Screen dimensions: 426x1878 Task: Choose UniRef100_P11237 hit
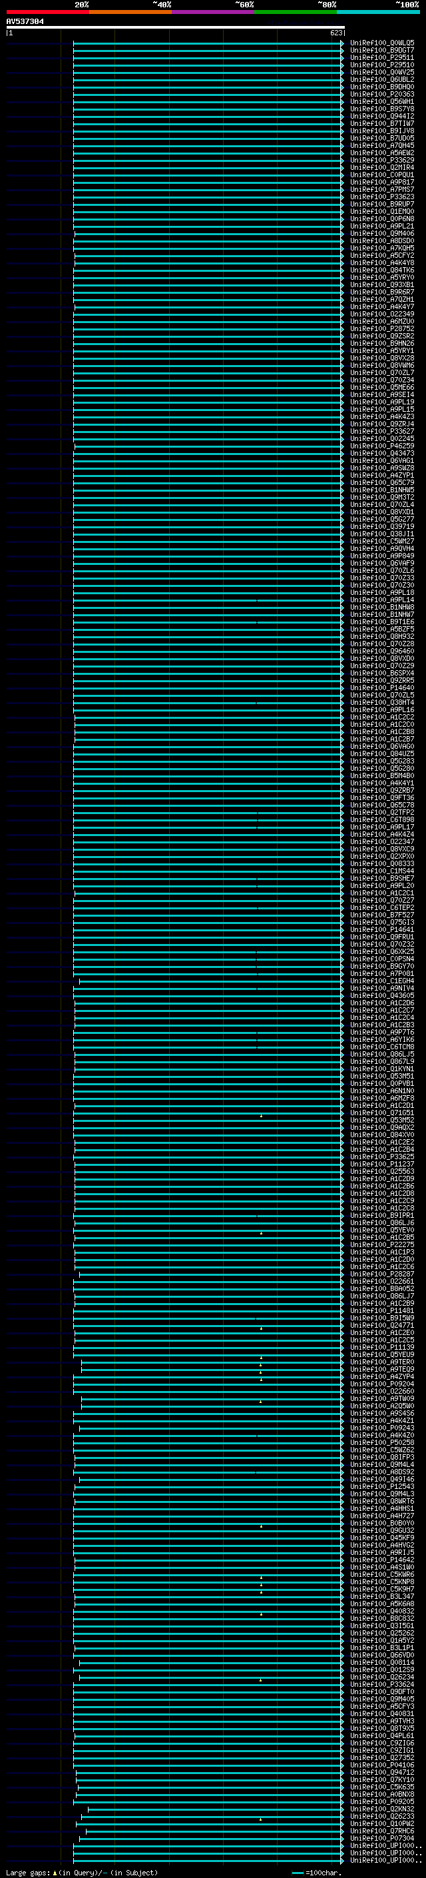[382, 1165]
